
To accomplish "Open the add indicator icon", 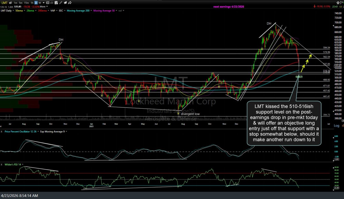I will tap(56, 3).
